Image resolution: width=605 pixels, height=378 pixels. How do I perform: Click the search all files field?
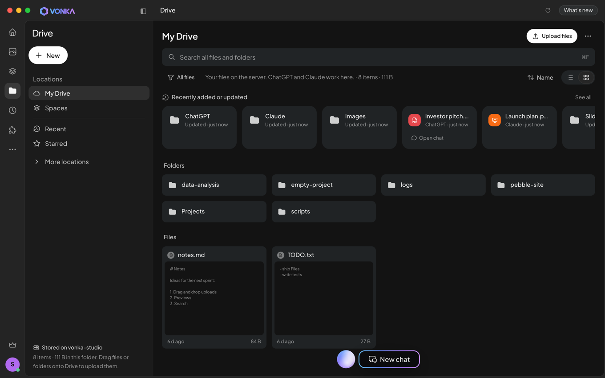pos(379,57)
